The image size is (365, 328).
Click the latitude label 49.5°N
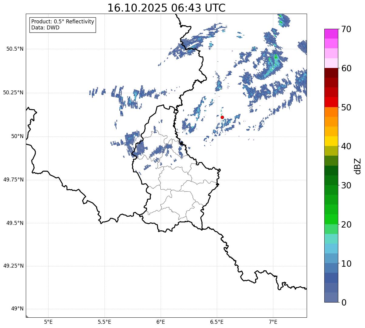coord(15,223)
